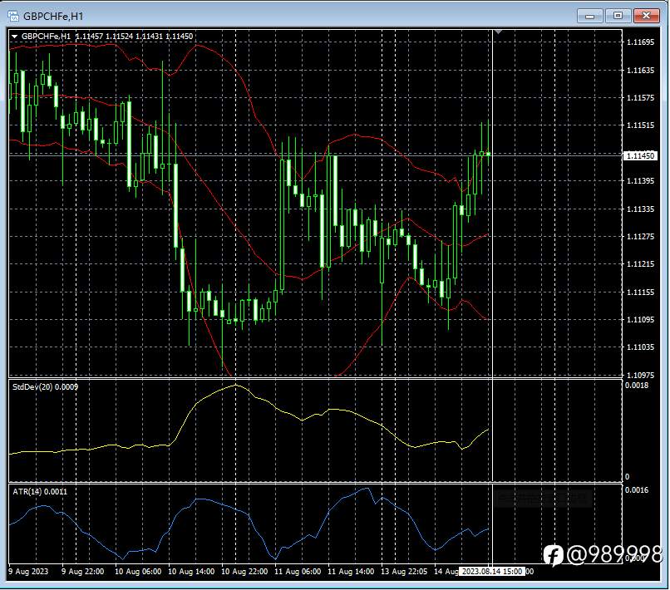Click the ATR scale value 0.0016

[636, 490]
